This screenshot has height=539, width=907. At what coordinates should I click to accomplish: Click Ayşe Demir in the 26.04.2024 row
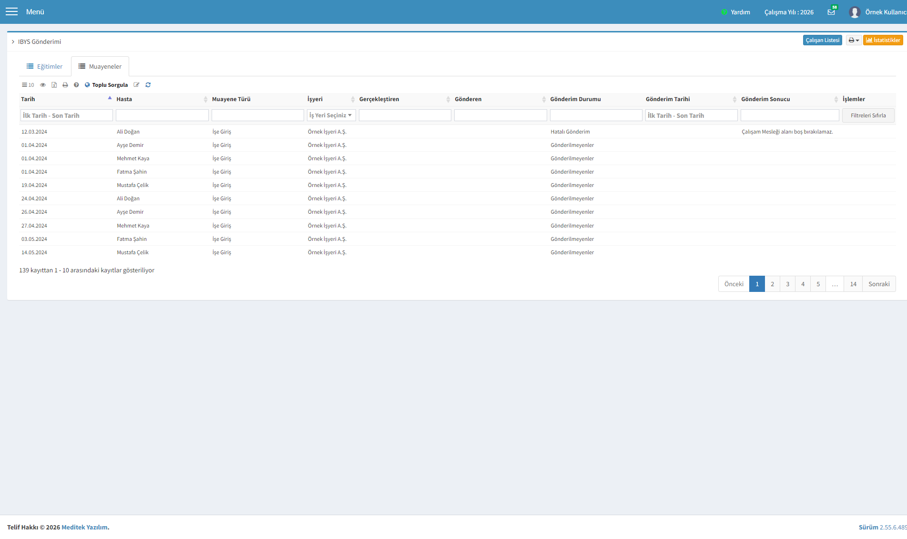click(130, 212)
